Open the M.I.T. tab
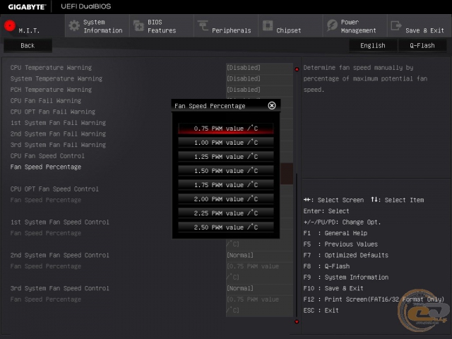452x339 pixels. 32,26
